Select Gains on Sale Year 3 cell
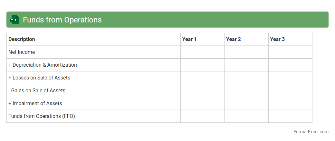Viewport: 335px width, 141px height. 290,90
